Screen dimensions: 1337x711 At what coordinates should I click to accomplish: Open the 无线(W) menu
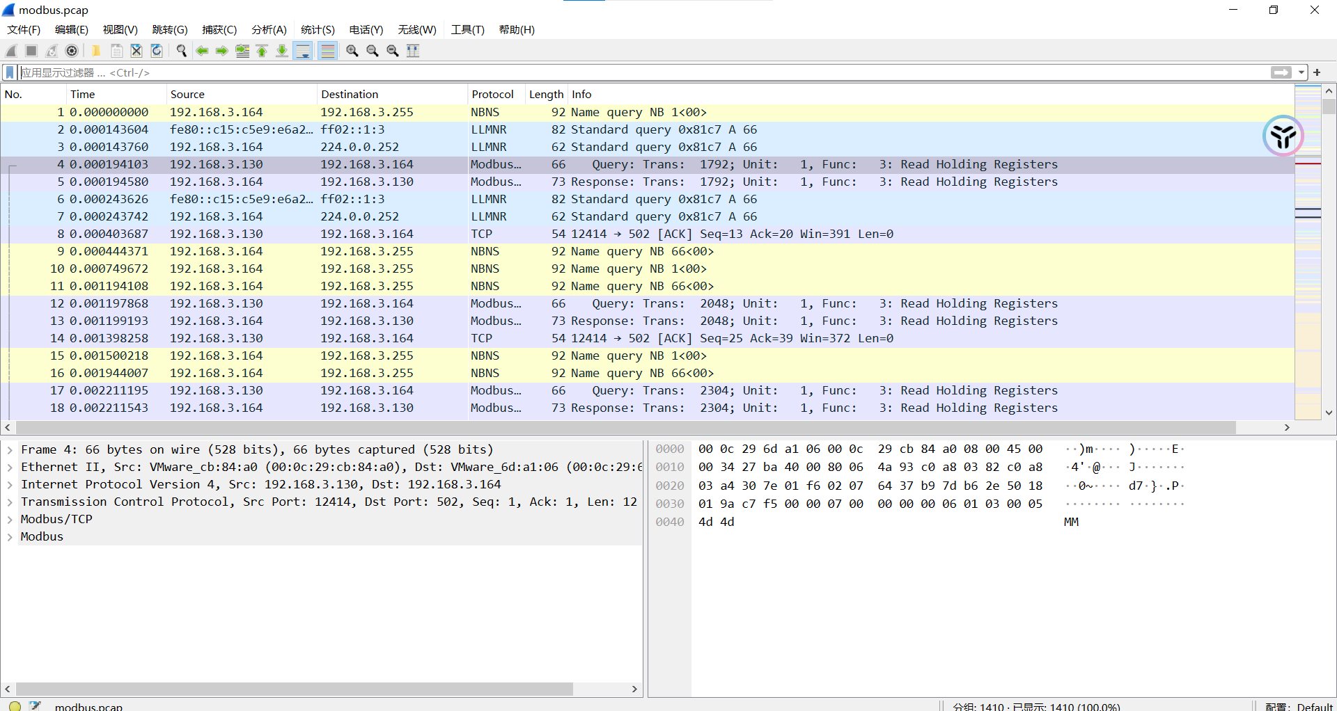tap(417, 30)
